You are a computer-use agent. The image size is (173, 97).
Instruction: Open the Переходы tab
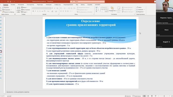pyautogui.click(x=40, y=5)
